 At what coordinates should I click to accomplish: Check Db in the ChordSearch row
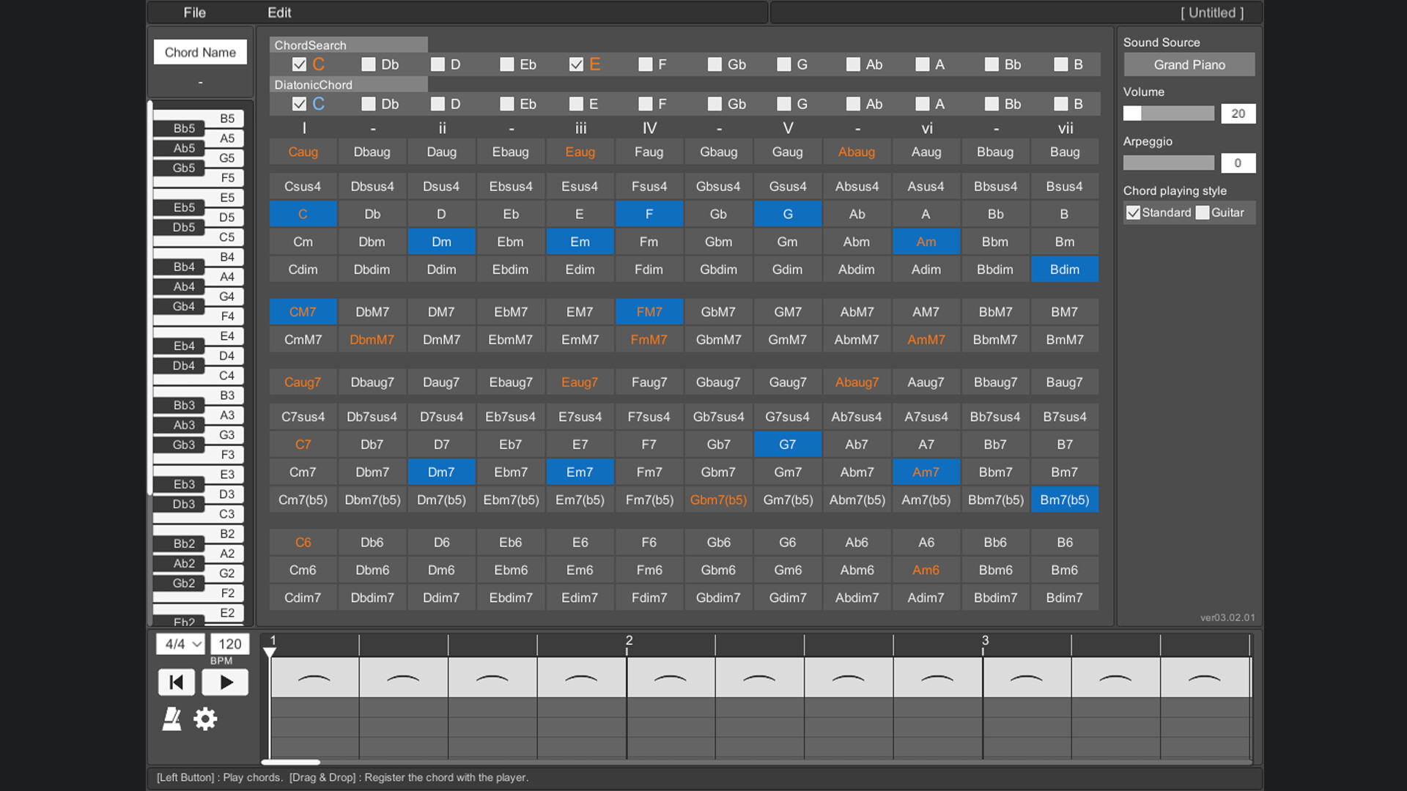click(x=368, y=64)
